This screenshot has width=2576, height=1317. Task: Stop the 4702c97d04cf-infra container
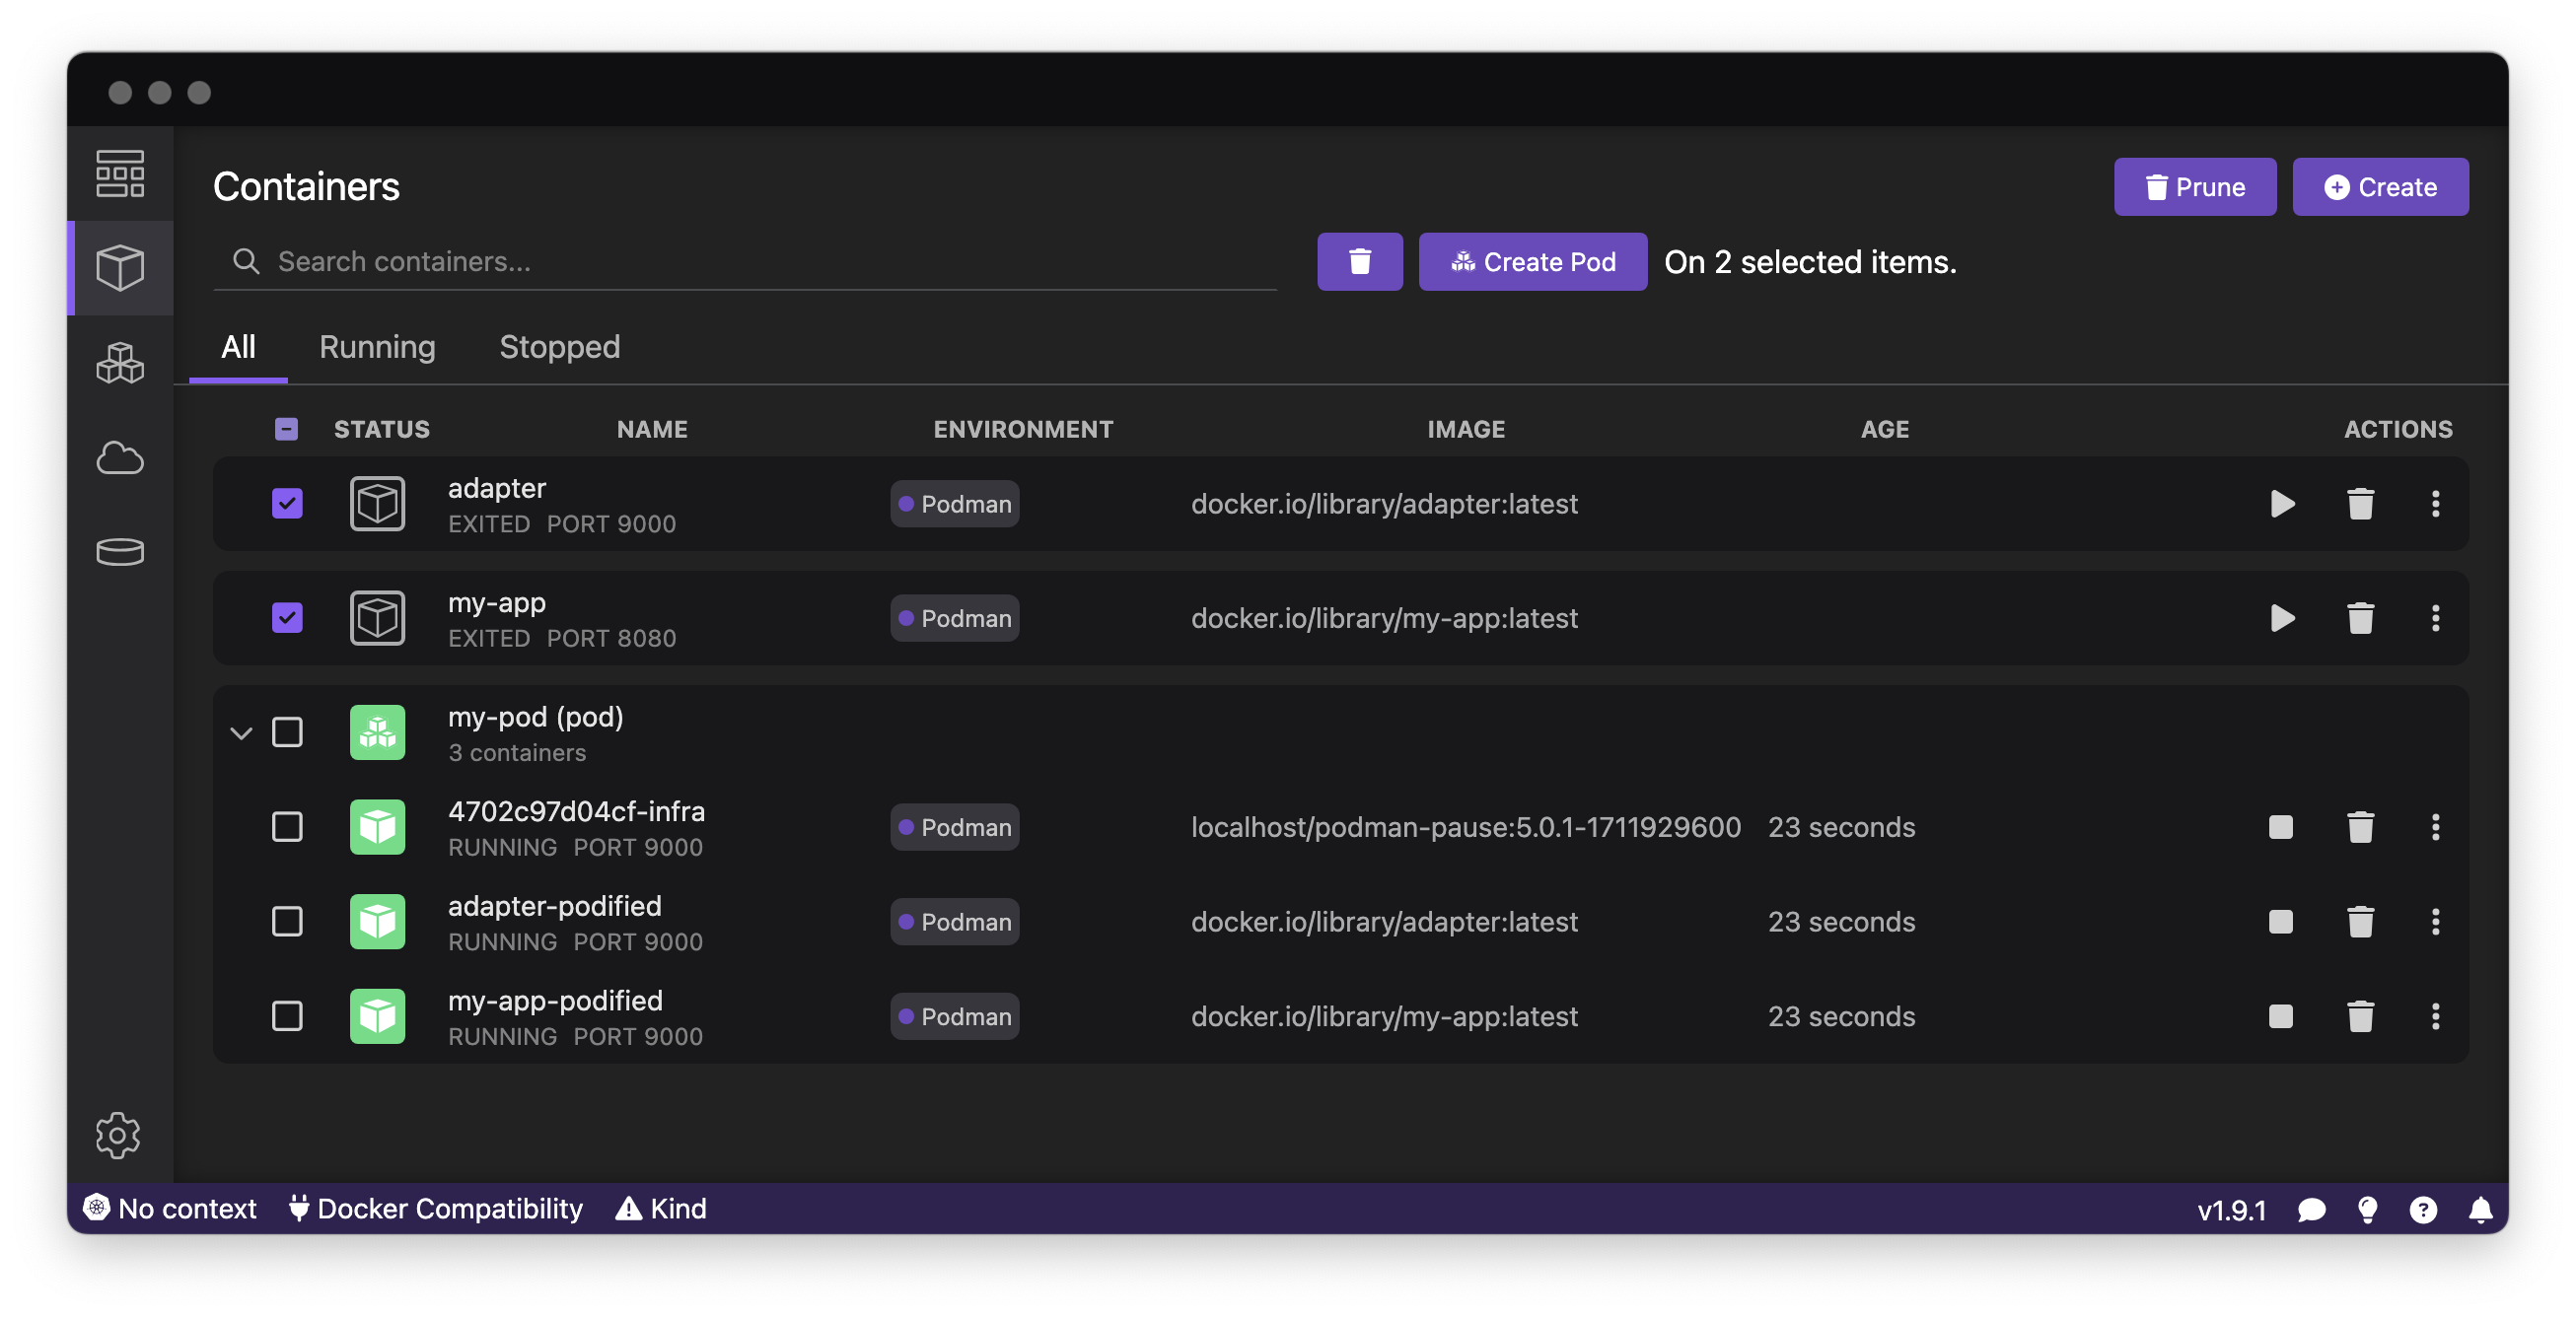pyautogui.click(x=2281, y=827)
